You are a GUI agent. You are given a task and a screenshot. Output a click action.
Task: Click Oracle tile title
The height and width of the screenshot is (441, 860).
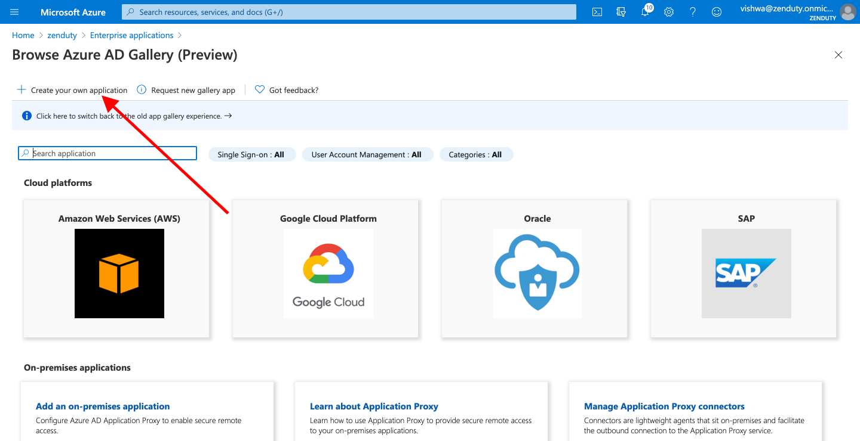click(x=537, y=219)
